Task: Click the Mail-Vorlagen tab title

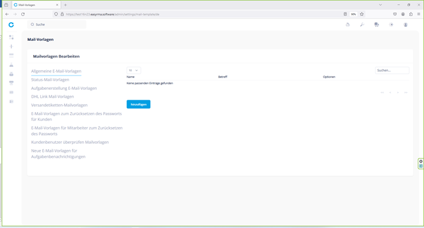Action: (x=27, y=5)
